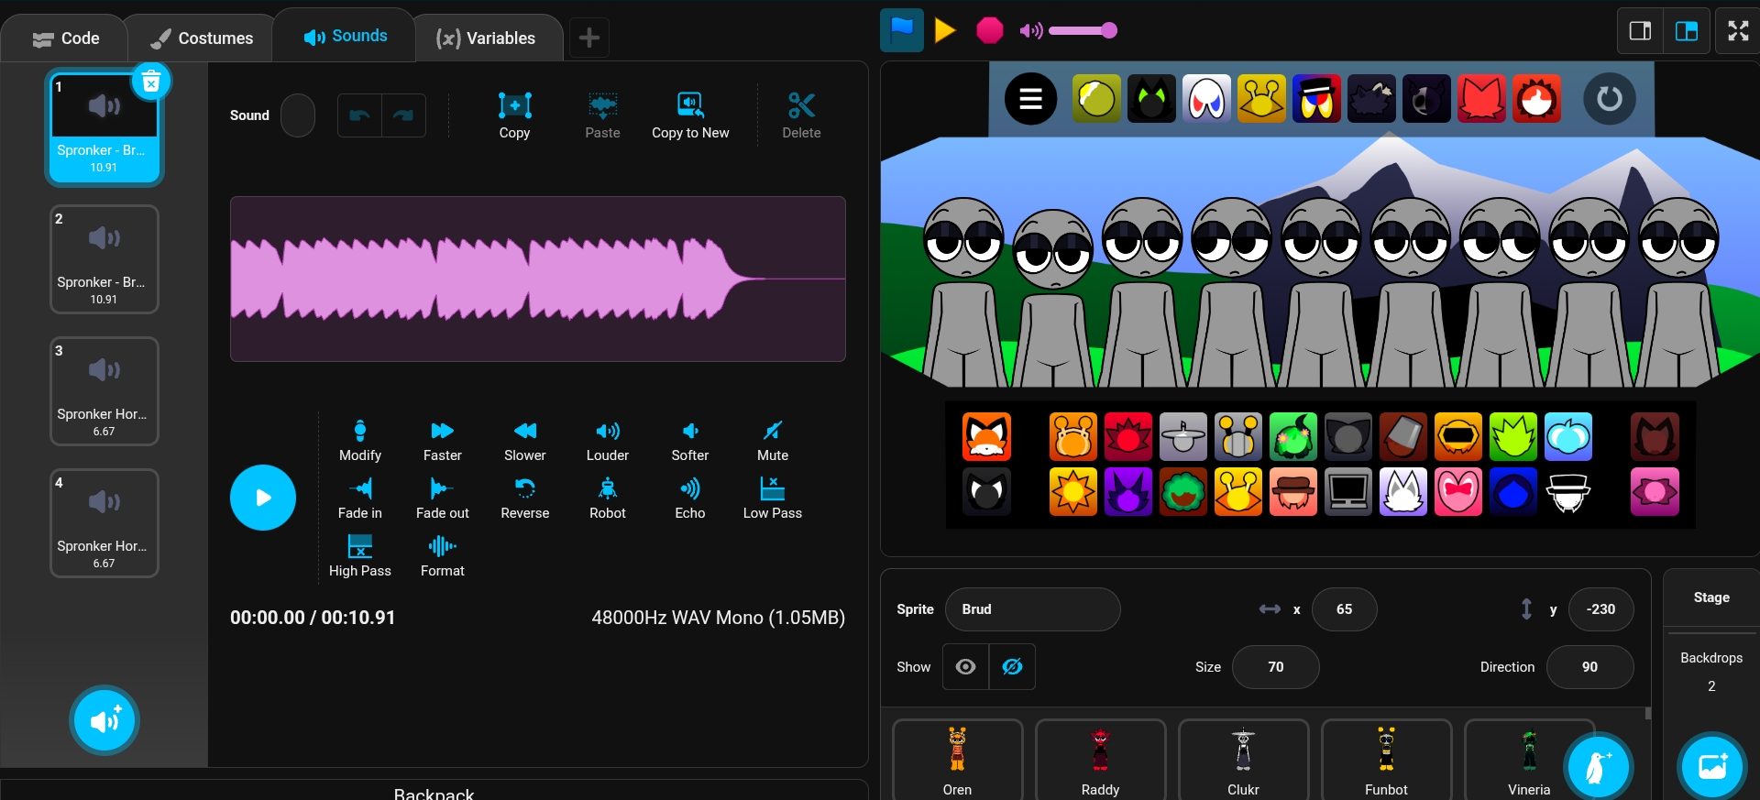Apply the Robot effect

coord(608,499)
